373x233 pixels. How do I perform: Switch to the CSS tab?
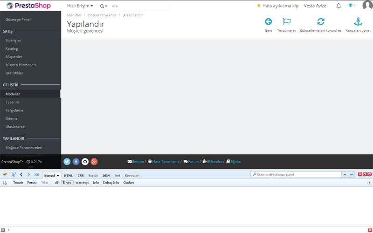[81, 176]
